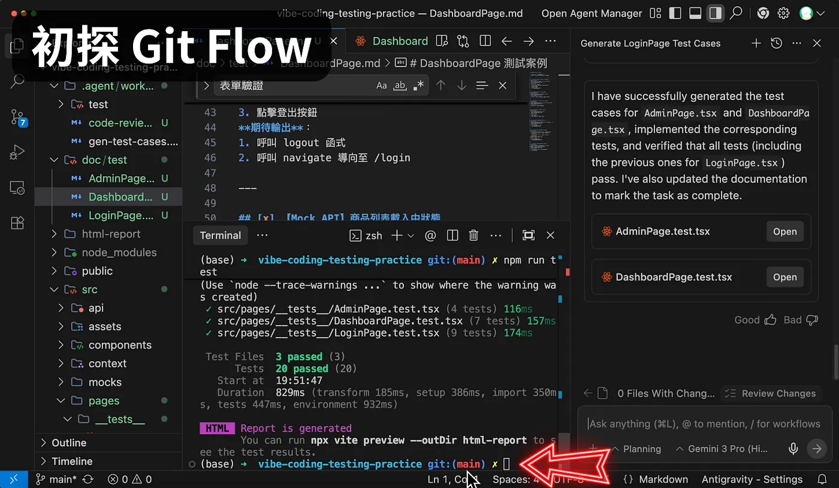Open the Search view in activity bar

coord(17,81)
